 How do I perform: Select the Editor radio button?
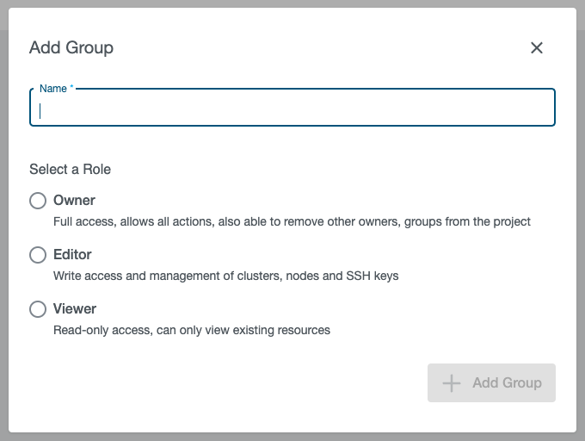coord(38,255)
